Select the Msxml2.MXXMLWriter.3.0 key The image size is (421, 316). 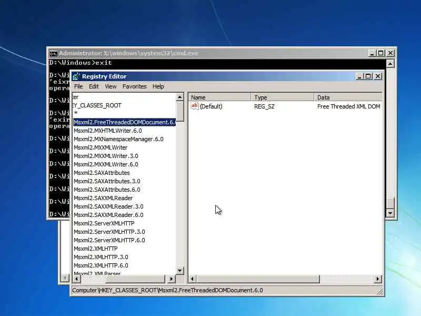coord(106,156)
